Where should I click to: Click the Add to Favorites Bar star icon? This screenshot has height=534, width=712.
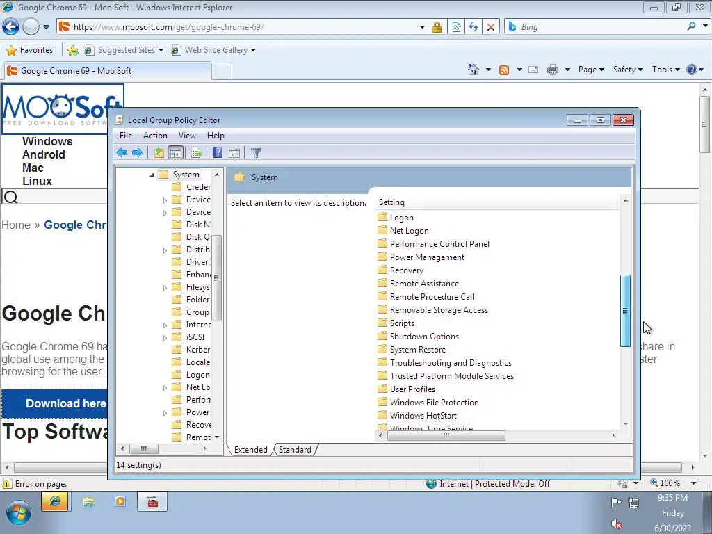(72, 50)
